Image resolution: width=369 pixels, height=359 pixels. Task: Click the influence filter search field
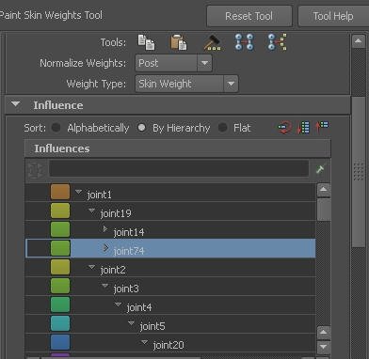coord(179,169)
